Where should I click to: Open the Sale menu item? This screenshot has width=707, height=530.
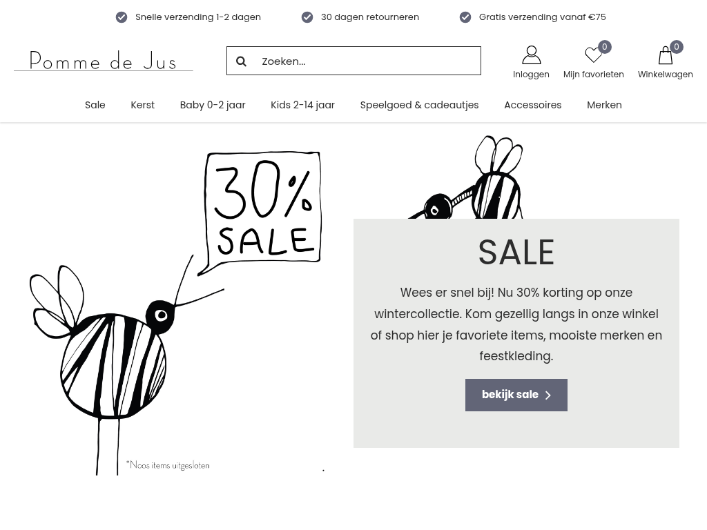pos(95,105)
